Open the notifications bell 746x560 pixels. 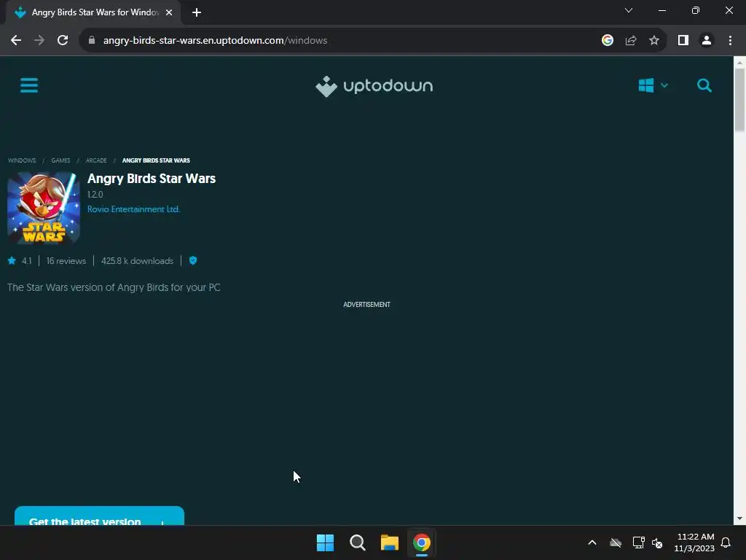point(726,542)
